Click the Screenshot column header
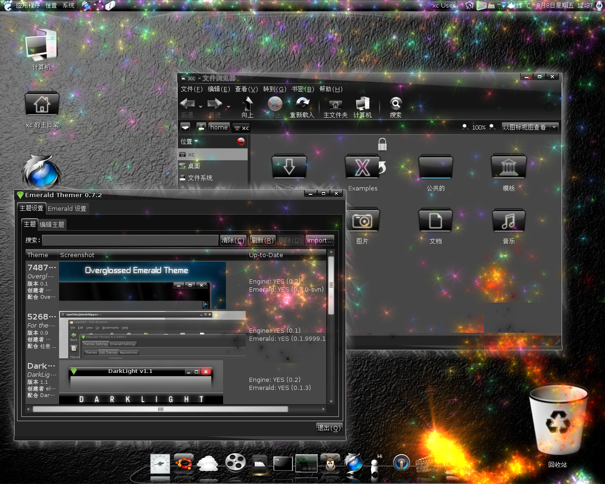The height and width of the screenshot is (484, 605). pos(153,255)
